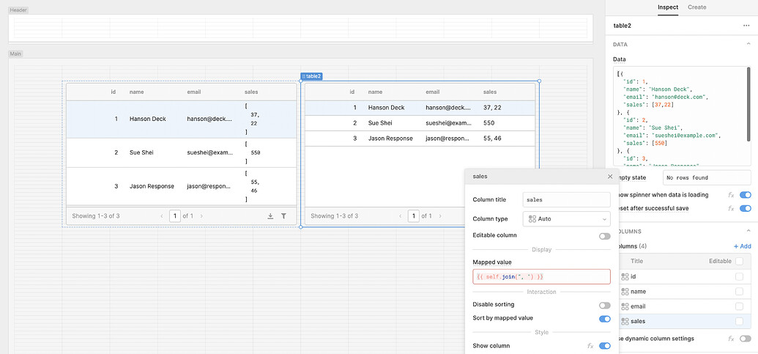Toggle Show spinner when data is loading
758x354 pixels.
(x=746, y=195)
